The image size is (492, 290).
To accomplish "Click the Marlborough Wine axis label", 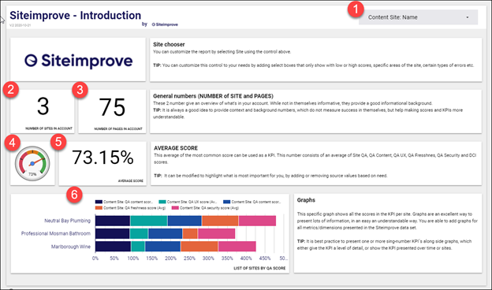I will [71, 247].
